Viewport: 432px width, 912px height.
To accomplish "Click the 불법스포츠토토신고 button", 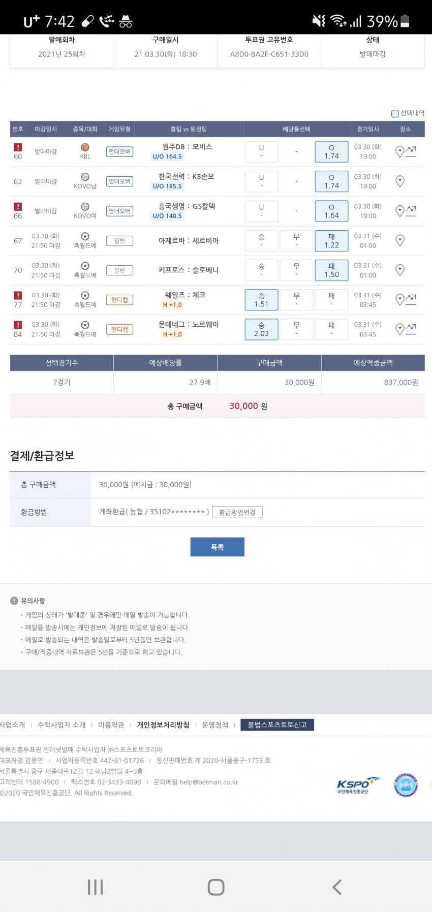I will click(277, 725).
